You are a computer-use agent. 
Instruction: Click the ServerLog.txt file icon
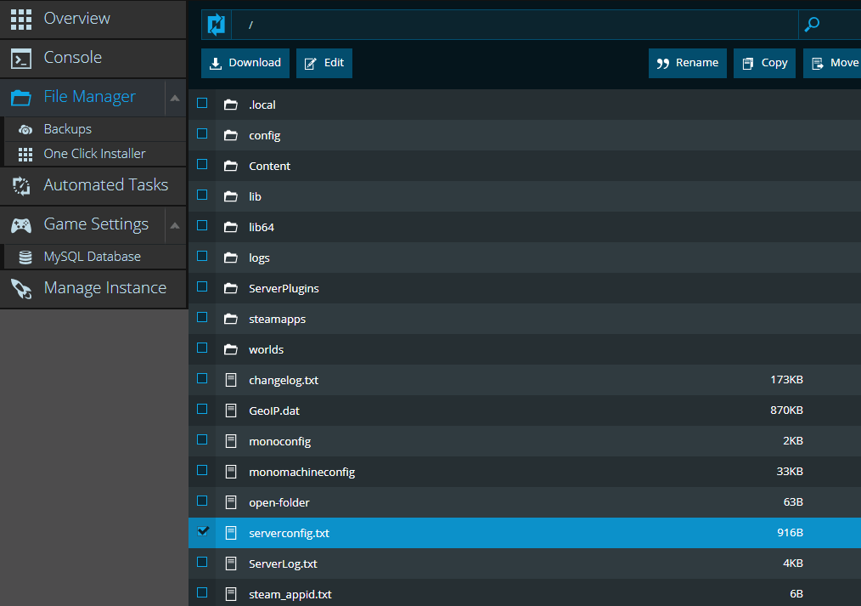231,564
